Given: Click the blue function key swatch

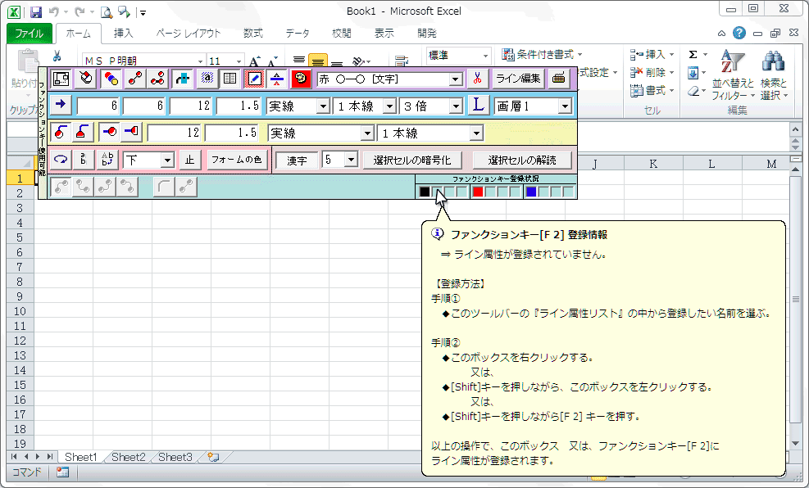Looking at the screenshot, I should [x=531, y=192].
